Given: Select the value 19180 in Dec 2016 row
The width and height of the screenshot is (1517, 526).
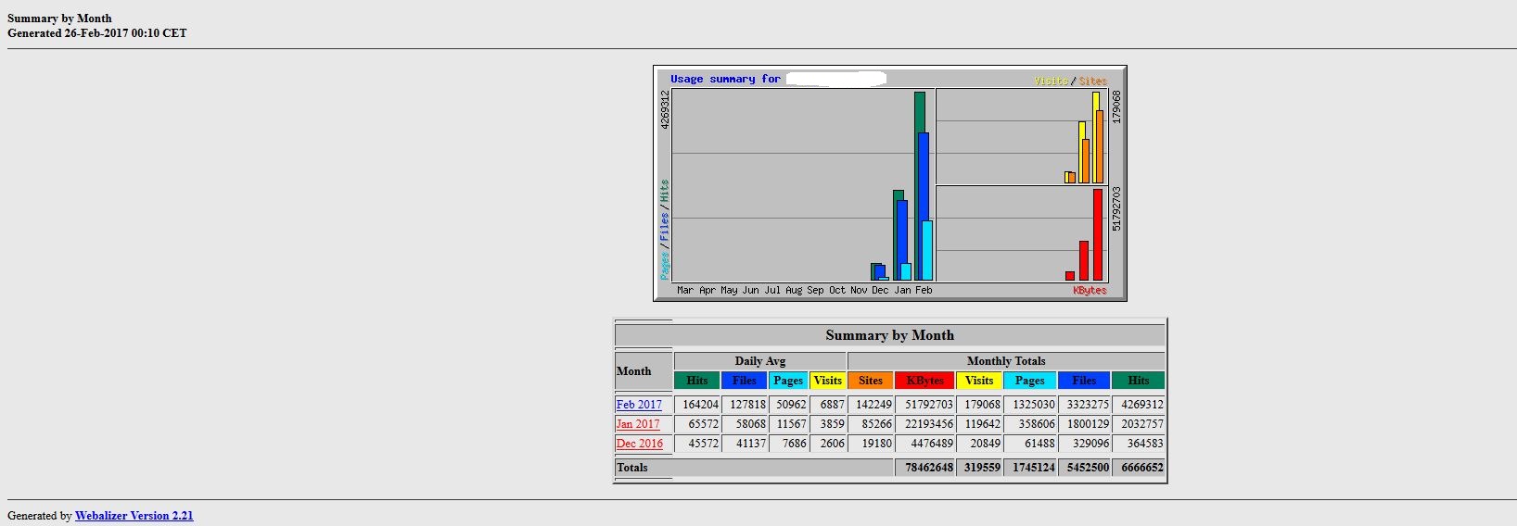Looking at the screenshot, I should 877,444.
